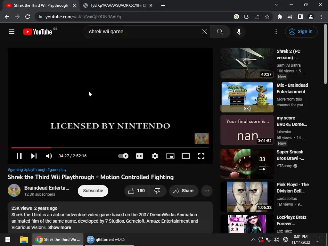Close the Shrek the Third tab
The image size is (328, 246).
click(74, 6)
